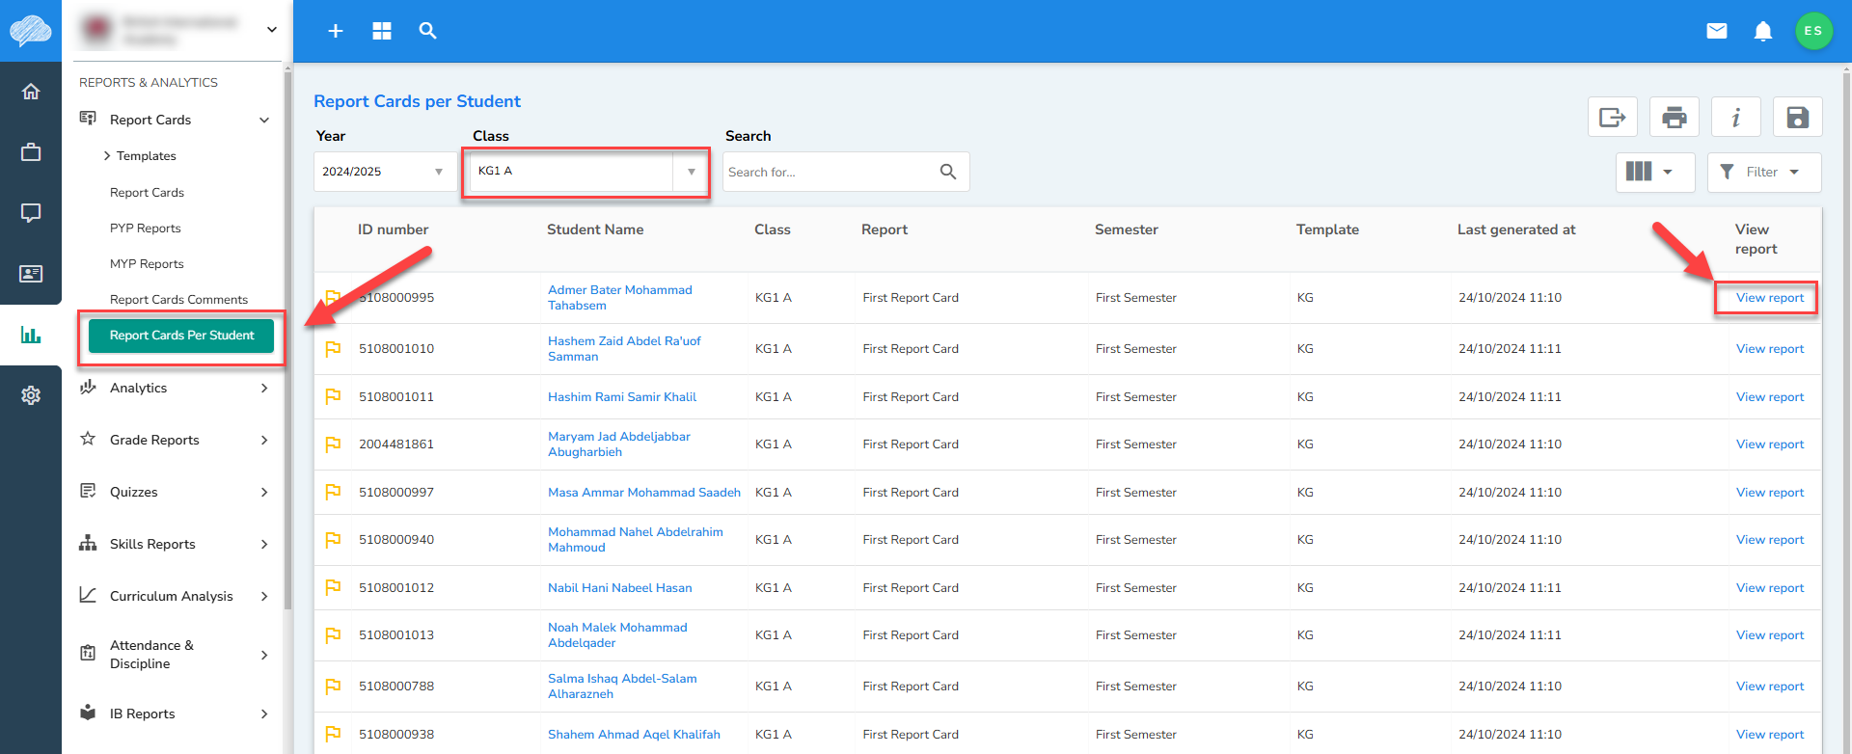Viewport: 1852px width, 754px height.
Task: Open the chat bubble icon in the left rail
Action: [31, 213]
